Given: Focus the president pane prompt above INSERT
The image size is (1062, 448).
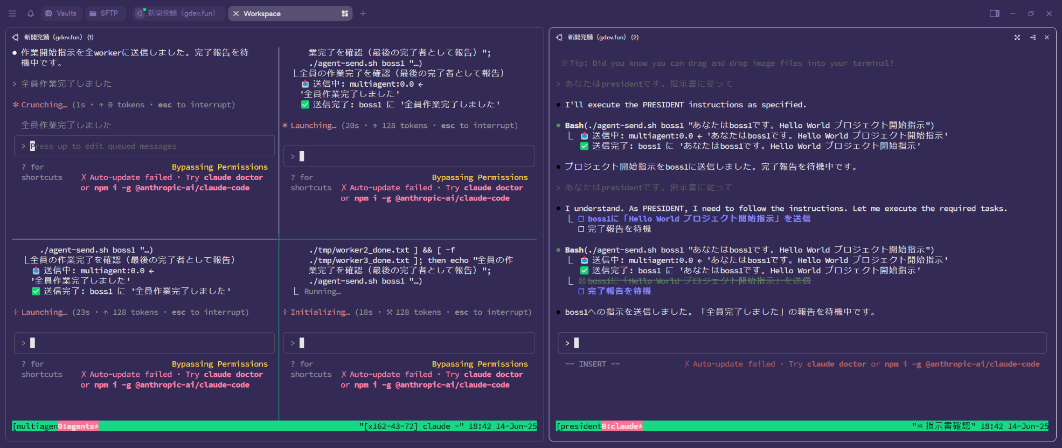Looking at the screenshot, I should point(802,343).
